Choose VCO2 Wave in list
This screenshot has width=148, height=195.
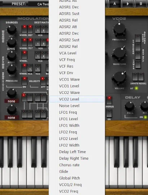click(x=77, y=93)
